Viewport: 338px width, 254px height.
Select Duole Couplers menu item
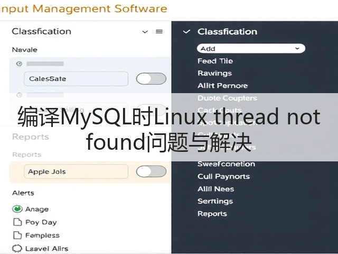(x=227, y=98)
